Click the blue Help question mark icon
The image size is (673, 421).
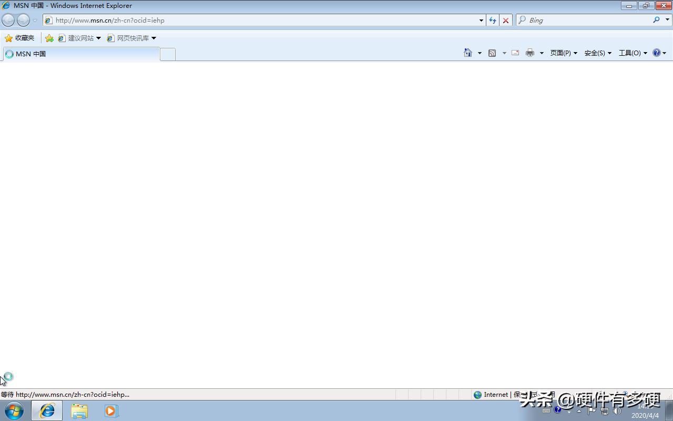pos(657,53)
